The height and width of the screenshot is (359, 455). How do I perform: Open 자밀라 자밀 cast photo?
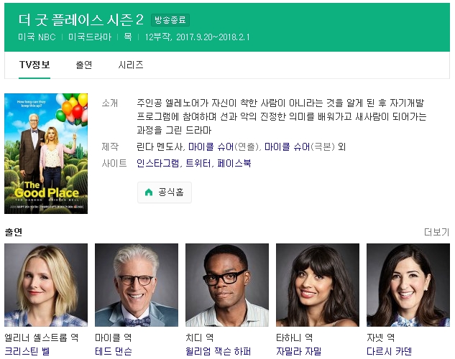(318, 285)
